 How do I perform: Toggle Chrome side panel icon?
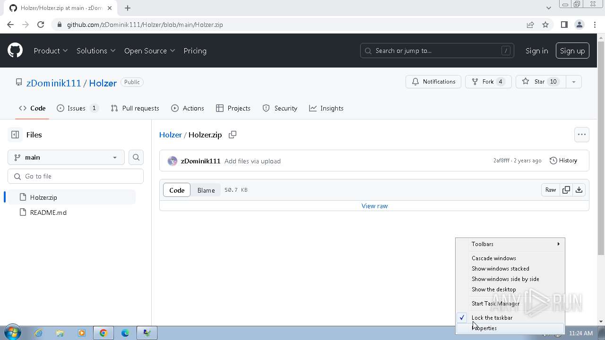click(x=564, y=25)
